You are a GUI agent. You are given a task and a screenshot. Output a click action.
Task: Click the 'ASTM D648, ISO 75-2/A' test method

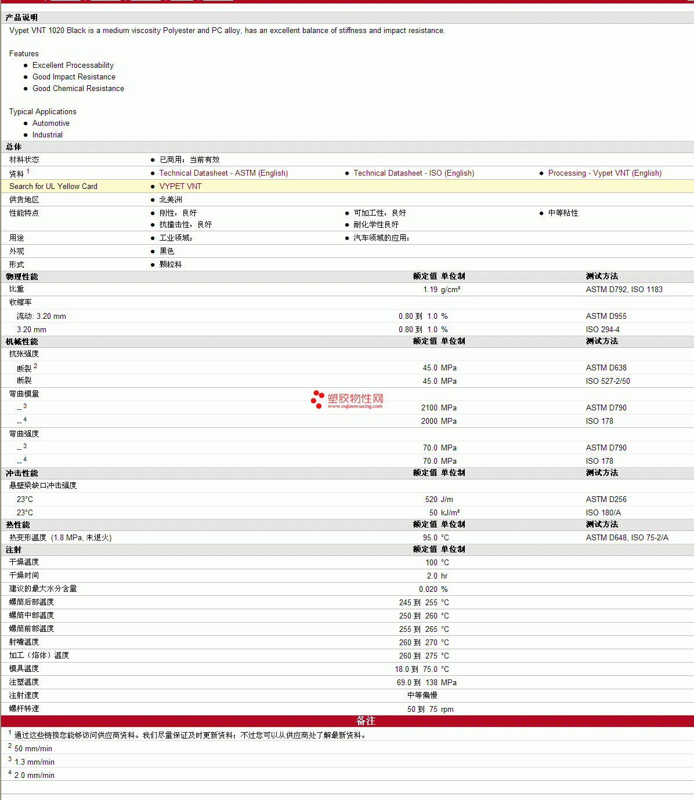tap(627, 537)
